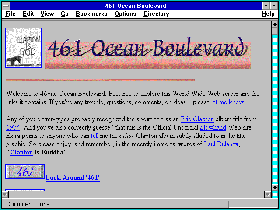Follow the bold Clapton link

click(x=21, y=153)
